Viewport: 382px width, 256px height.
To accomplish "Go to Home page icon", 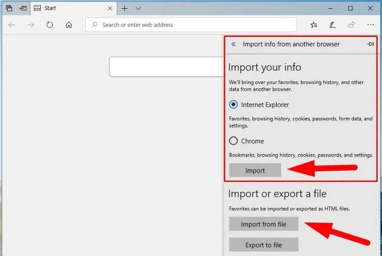I will pyautogui.click(x=69, y=25).
